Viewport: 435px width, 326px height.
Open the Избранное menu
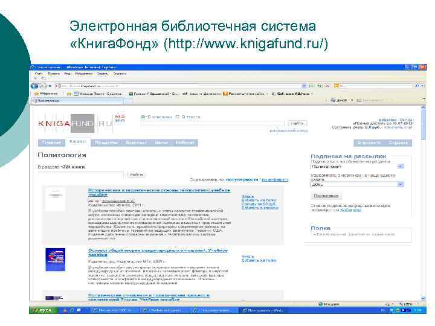[84, 74]
